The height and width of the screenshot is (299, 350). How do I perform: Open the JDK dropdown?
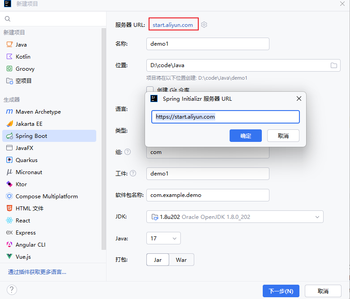pos(235,217)
